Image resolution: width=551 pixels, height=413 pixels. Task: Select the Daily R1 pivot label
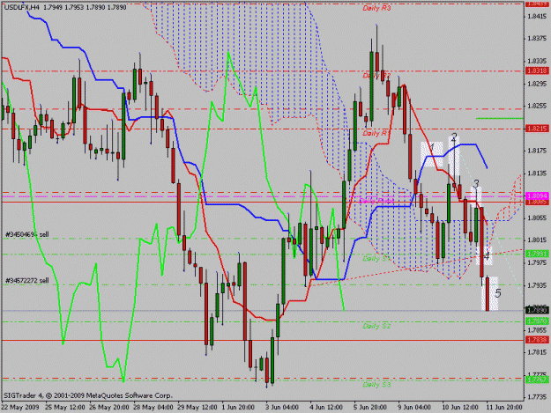point(375,133)
